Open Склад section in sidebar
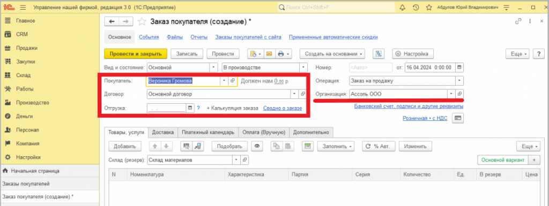The height and width of the screenshot is (206, 549). (23, 75)
